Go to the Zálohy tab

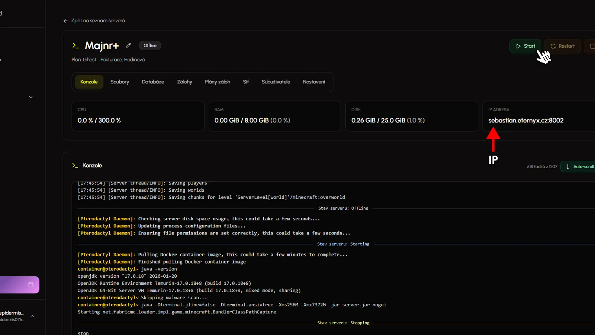click(184, 82)
